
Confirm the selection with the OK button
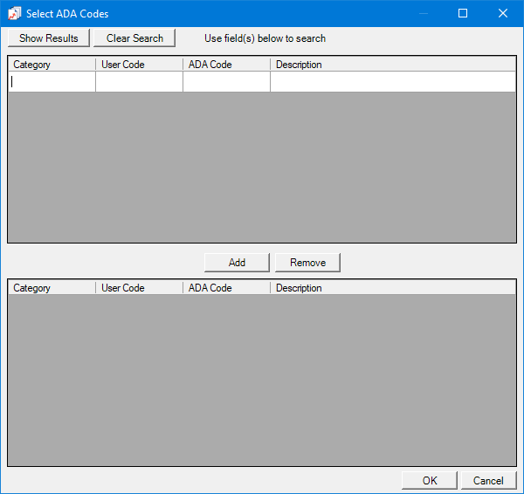429,481
